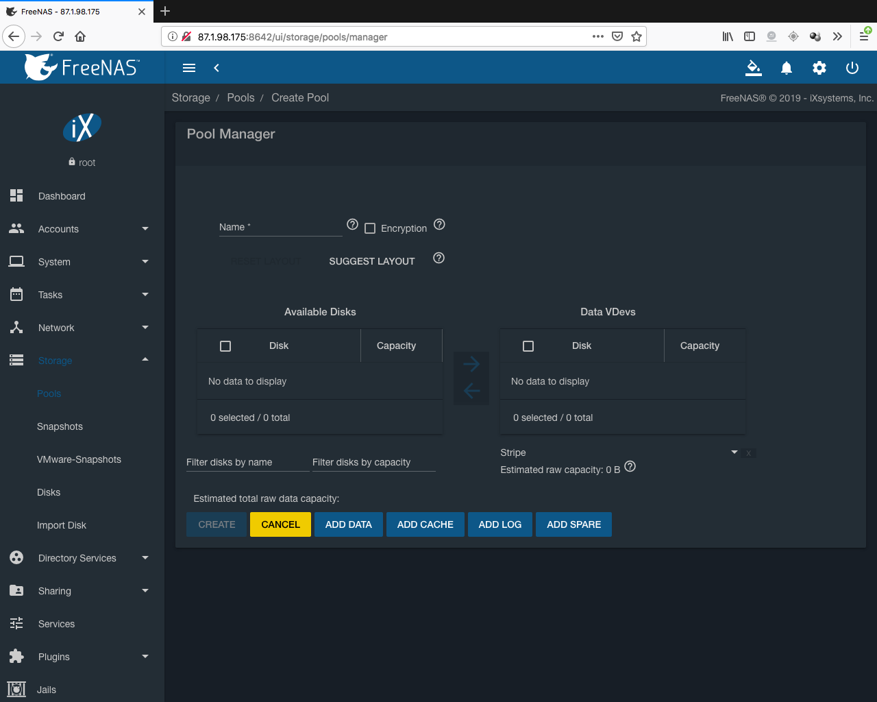Open Snapshots in the Storage submenu
This screenshot has height=702, width=877.
[x=60, y=426]
